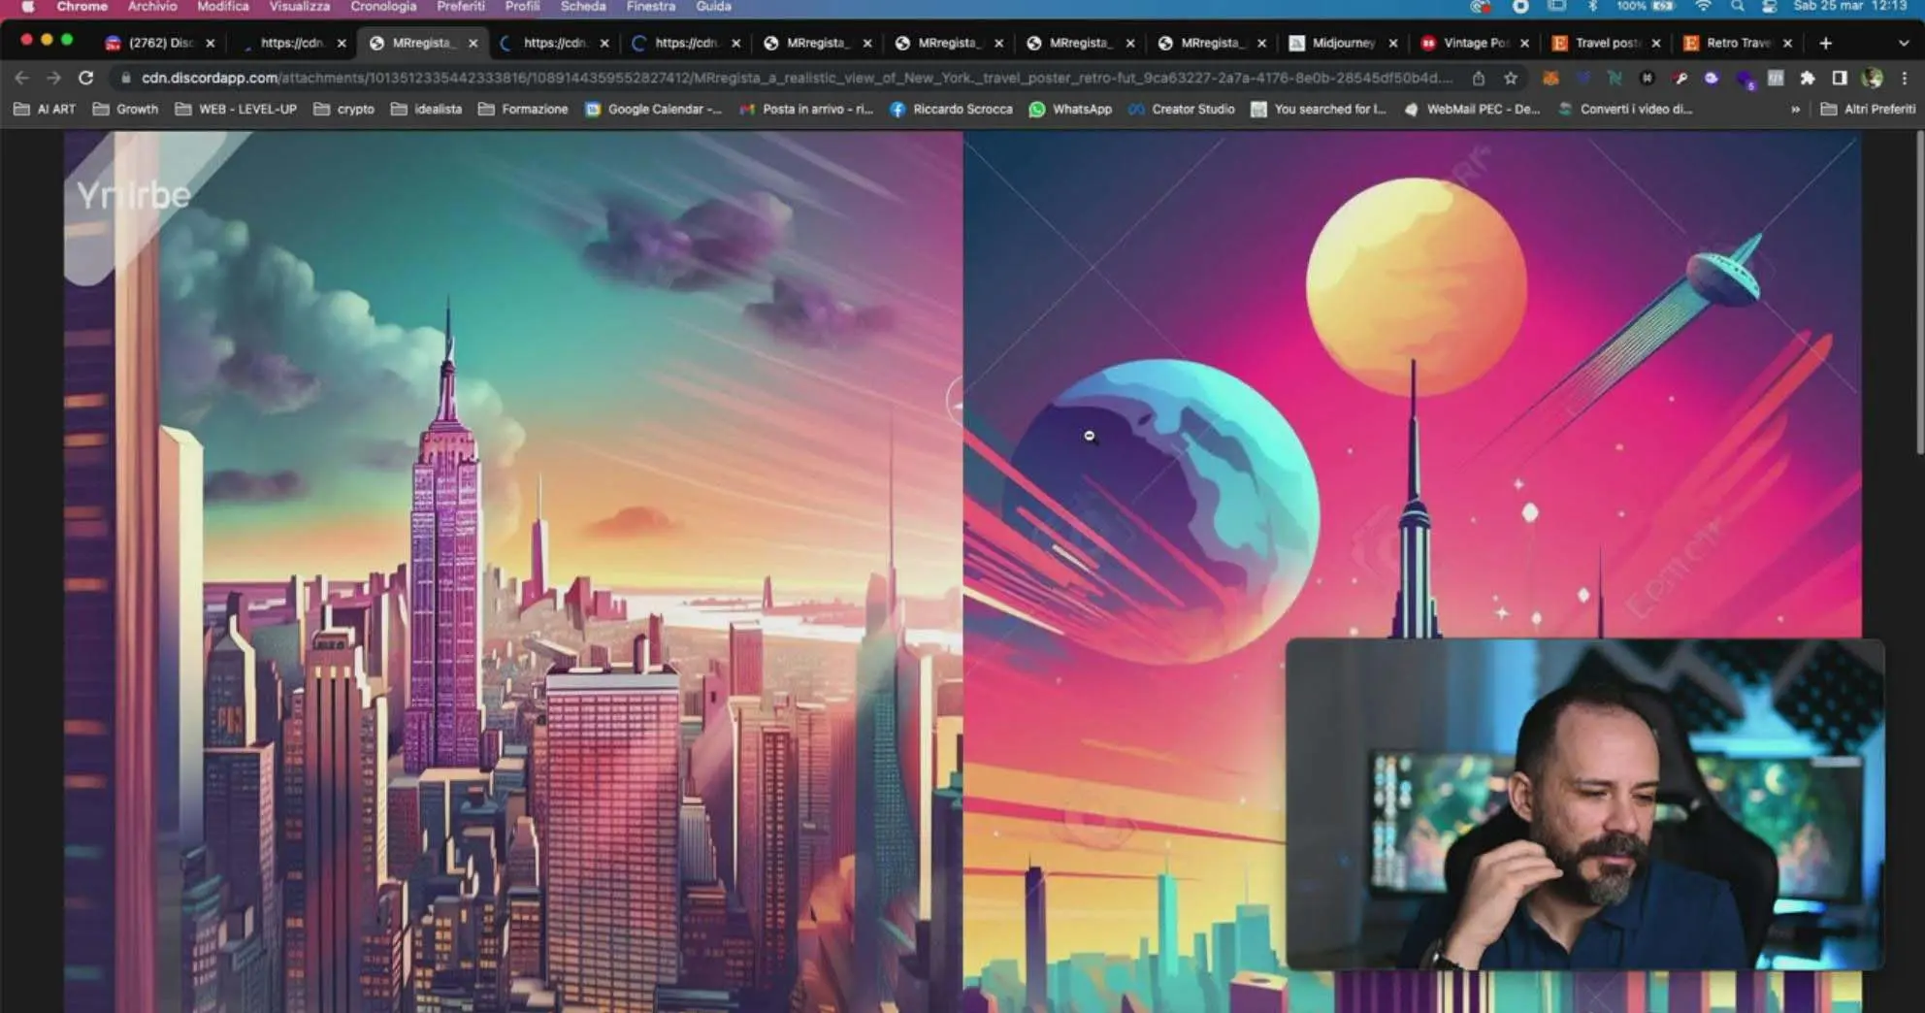Bookmark this page with star icon
Viewport: 1925px width, 1013px height.
click(1511, 78)
